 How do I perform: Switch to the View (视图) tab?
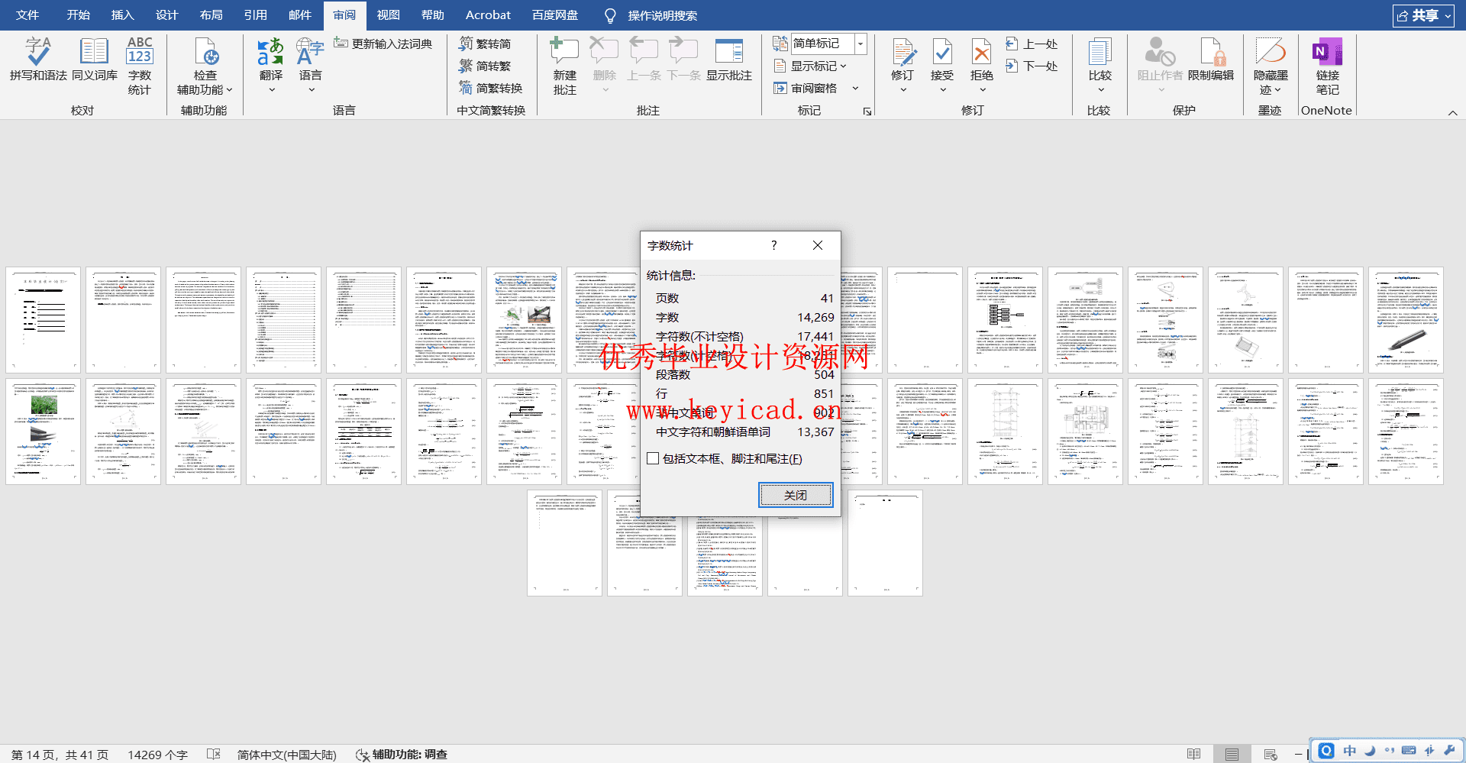(388, 15)
